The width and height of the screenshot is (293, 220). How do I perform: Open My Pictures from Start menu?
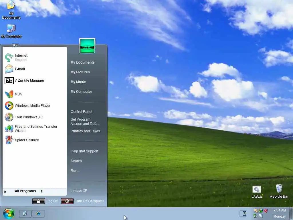80,72
